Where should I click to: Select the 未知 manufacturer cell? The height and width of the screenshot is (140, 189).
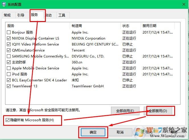click(x=75, y=80)
